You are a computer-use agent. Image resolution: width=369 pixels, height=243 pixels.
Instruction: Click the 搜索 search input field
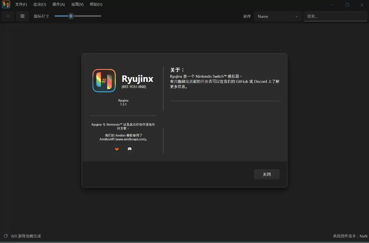335,16
